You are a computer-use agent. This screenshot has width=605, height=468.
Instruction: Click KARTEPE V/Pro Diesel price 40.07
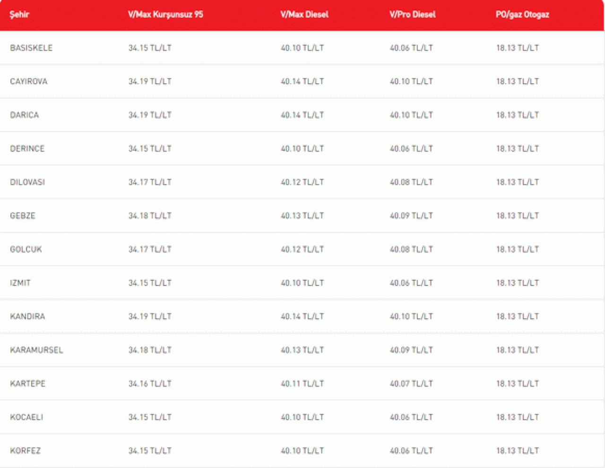[x=411, y=383]
